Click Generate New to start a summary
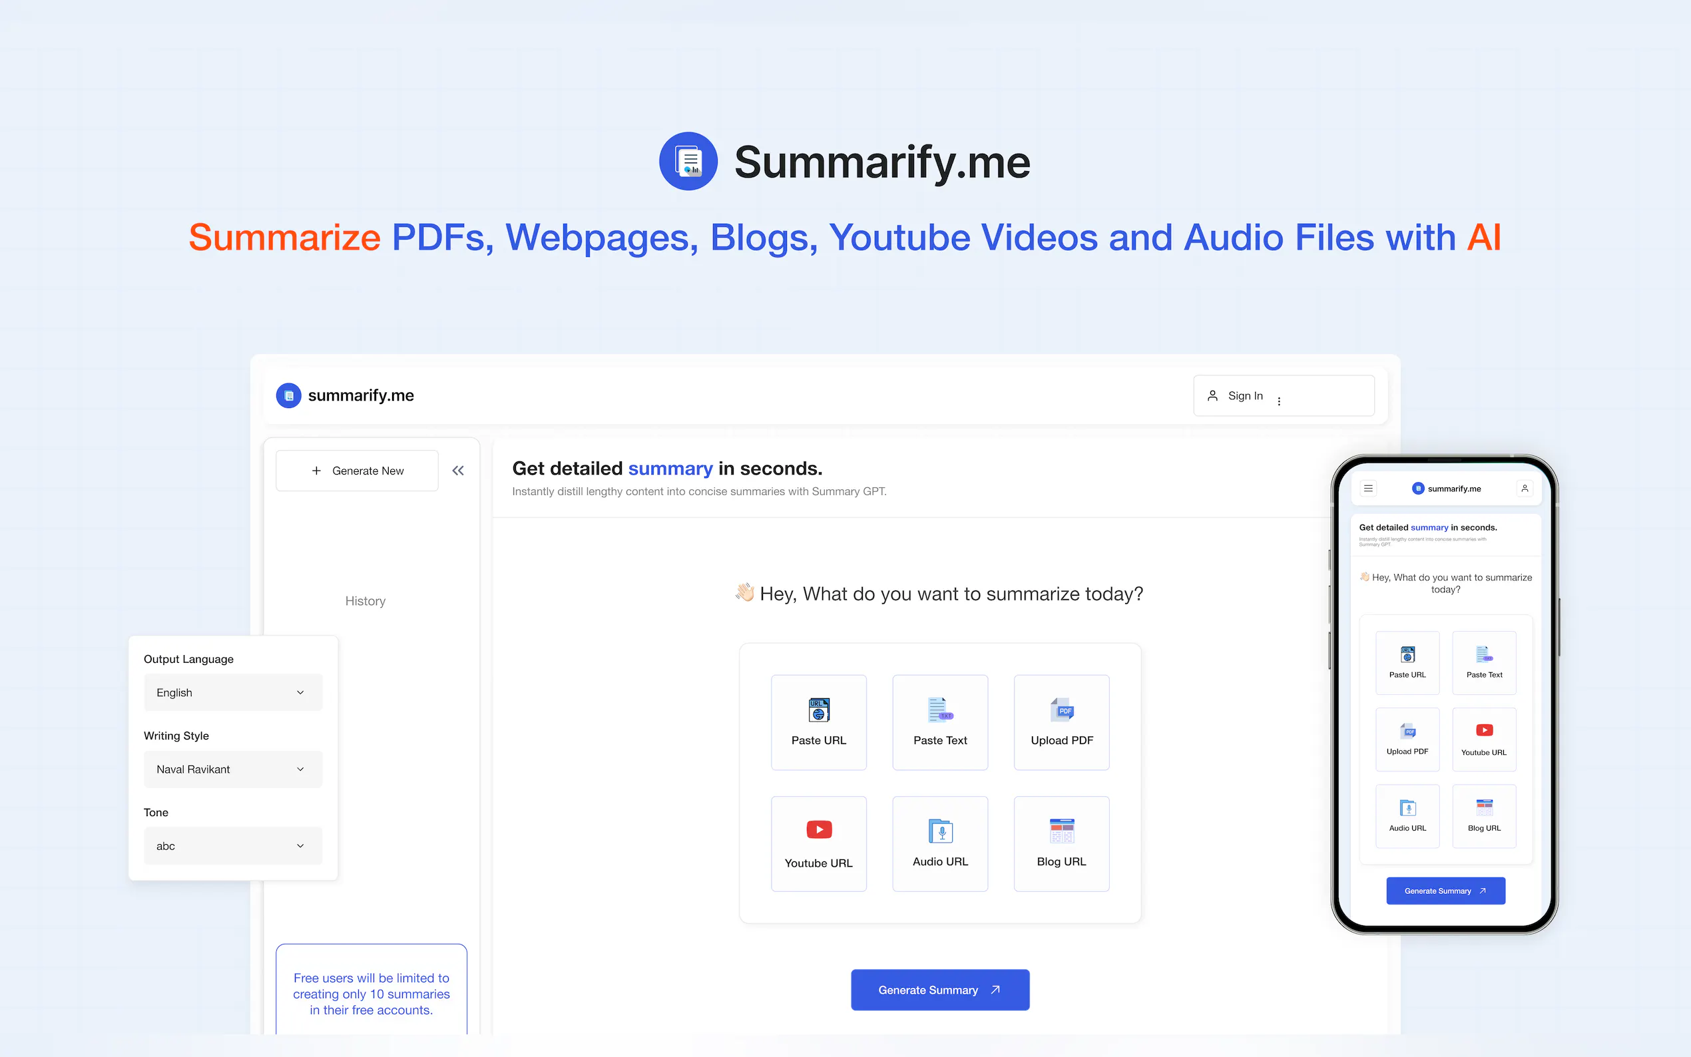Screen dimensions: 1691x1057 [357, 470]
